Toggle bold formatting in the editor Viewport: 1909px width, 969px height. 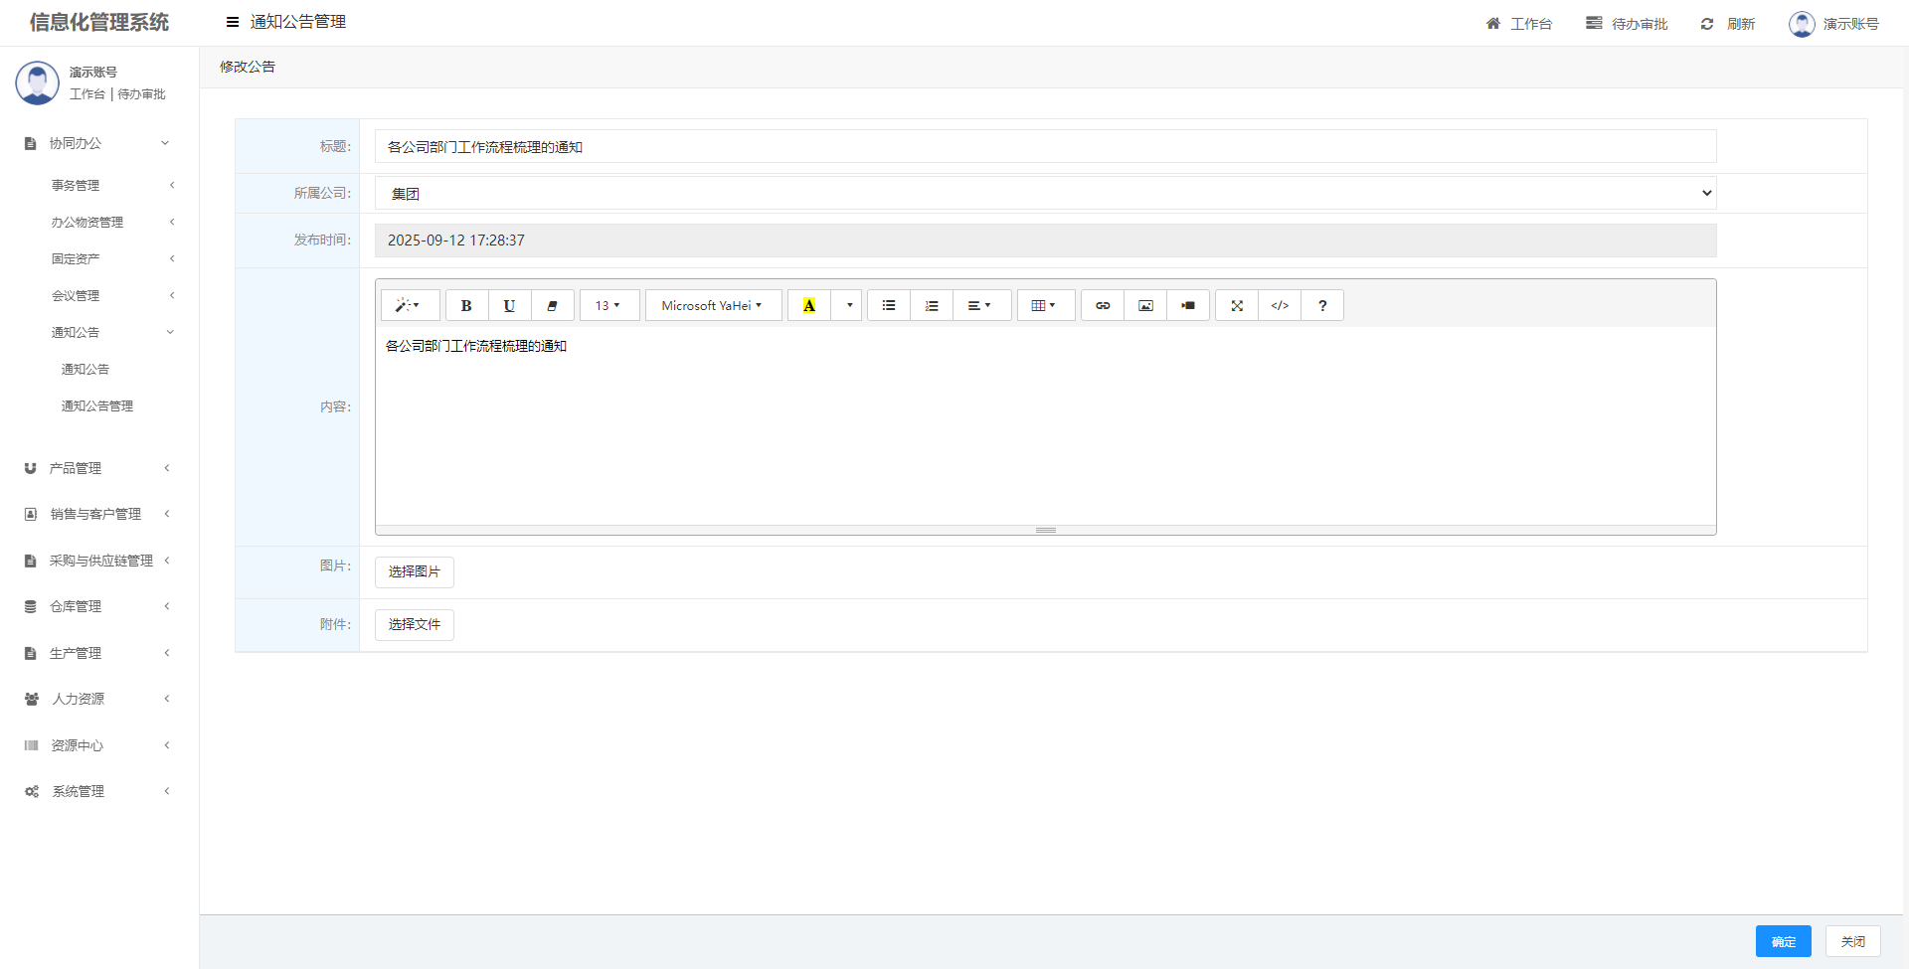pyautogui.click(x=466, y=306)
